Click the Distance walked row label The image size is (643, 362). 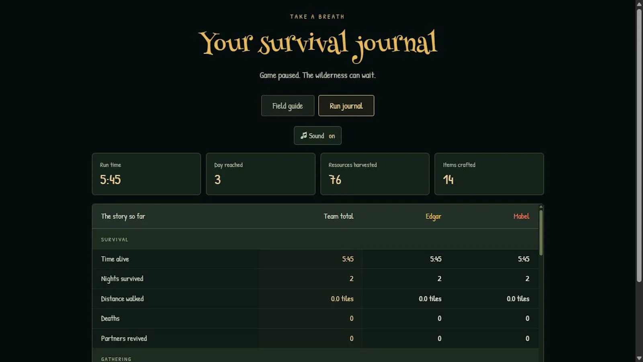point(122,299)
